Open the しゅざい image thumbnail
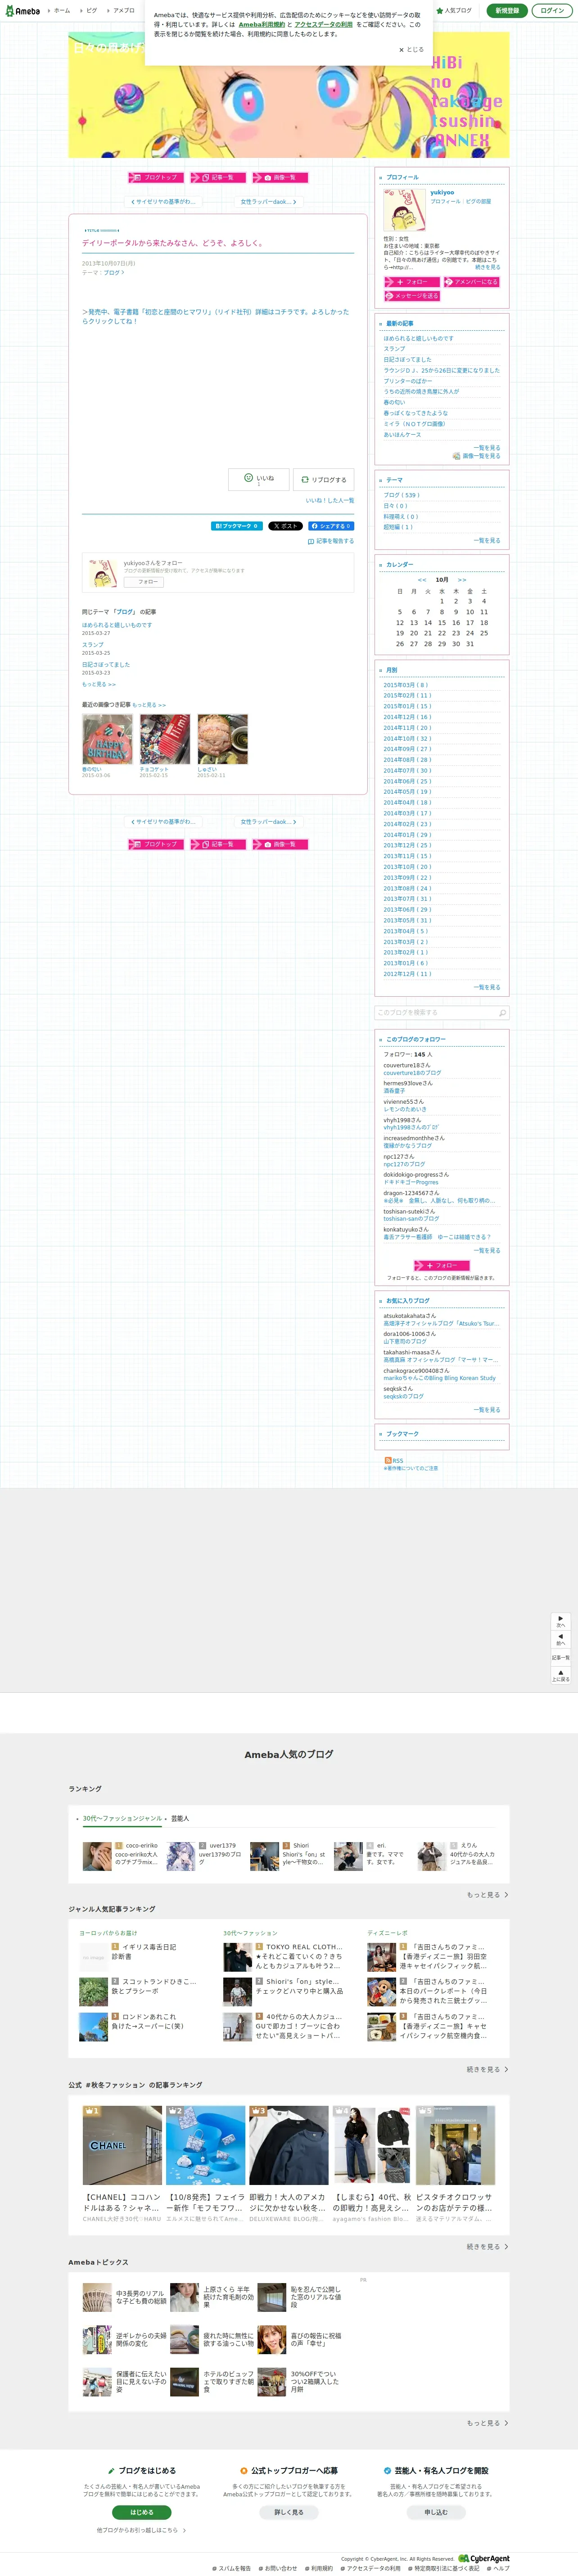 (x=222, y=739)
